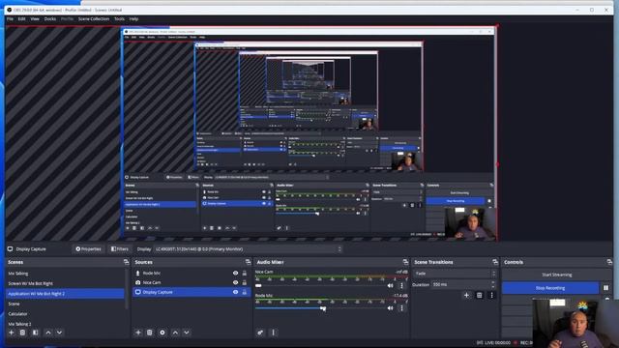Toggle the Nice Cam source lock
The width and height of the screenshot is (619, 348).
point(245,282)
